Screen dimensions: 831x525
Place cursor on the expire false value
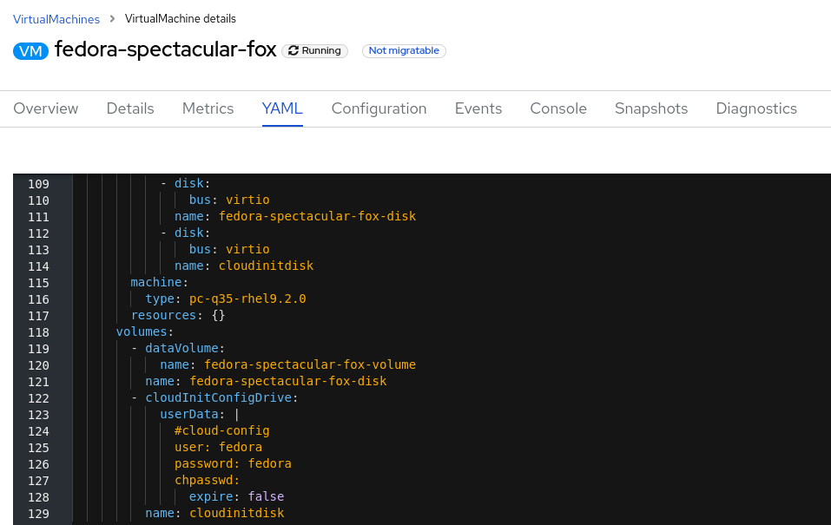click(266, 496)
